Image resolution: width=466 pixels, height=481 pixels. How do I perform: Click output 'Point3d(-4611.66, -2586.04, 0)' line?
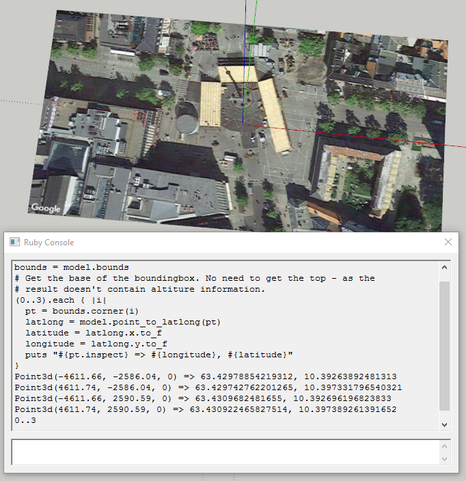coord(206,376)
